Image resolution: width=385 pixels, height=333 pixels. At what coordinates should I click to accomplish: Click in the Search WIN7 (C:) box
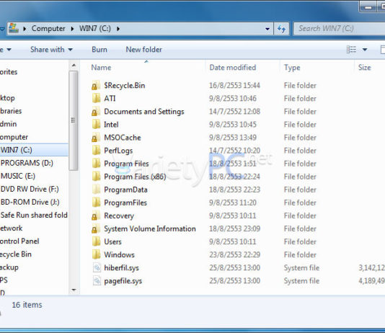[x=340, y=29]
